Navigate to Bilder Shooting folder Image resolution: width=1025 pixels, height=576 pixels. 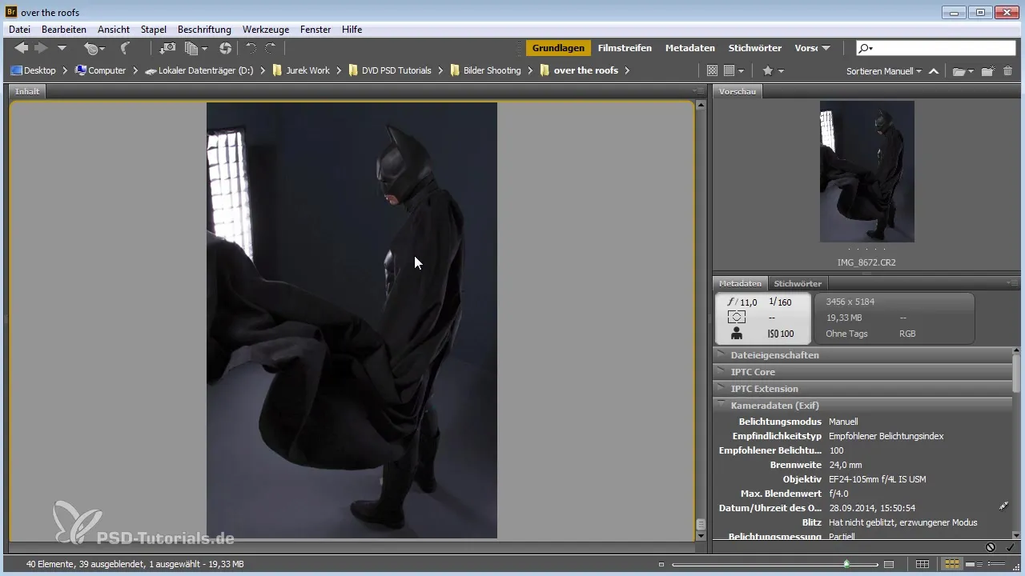(485, 70)
